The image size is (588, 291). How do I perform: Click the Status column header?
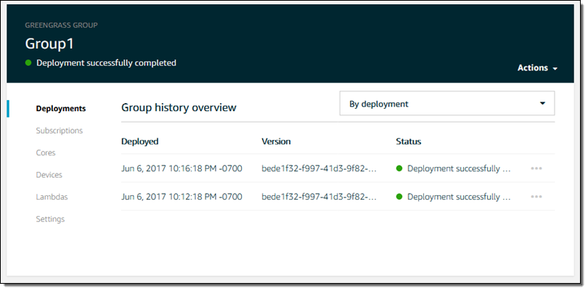tap(408, 142)
